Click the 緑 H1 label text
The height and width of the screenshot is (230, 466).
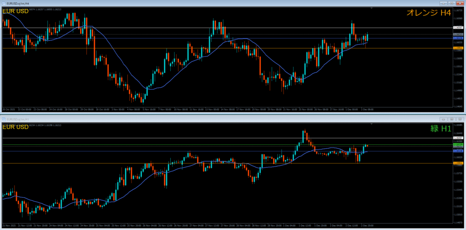441,129
